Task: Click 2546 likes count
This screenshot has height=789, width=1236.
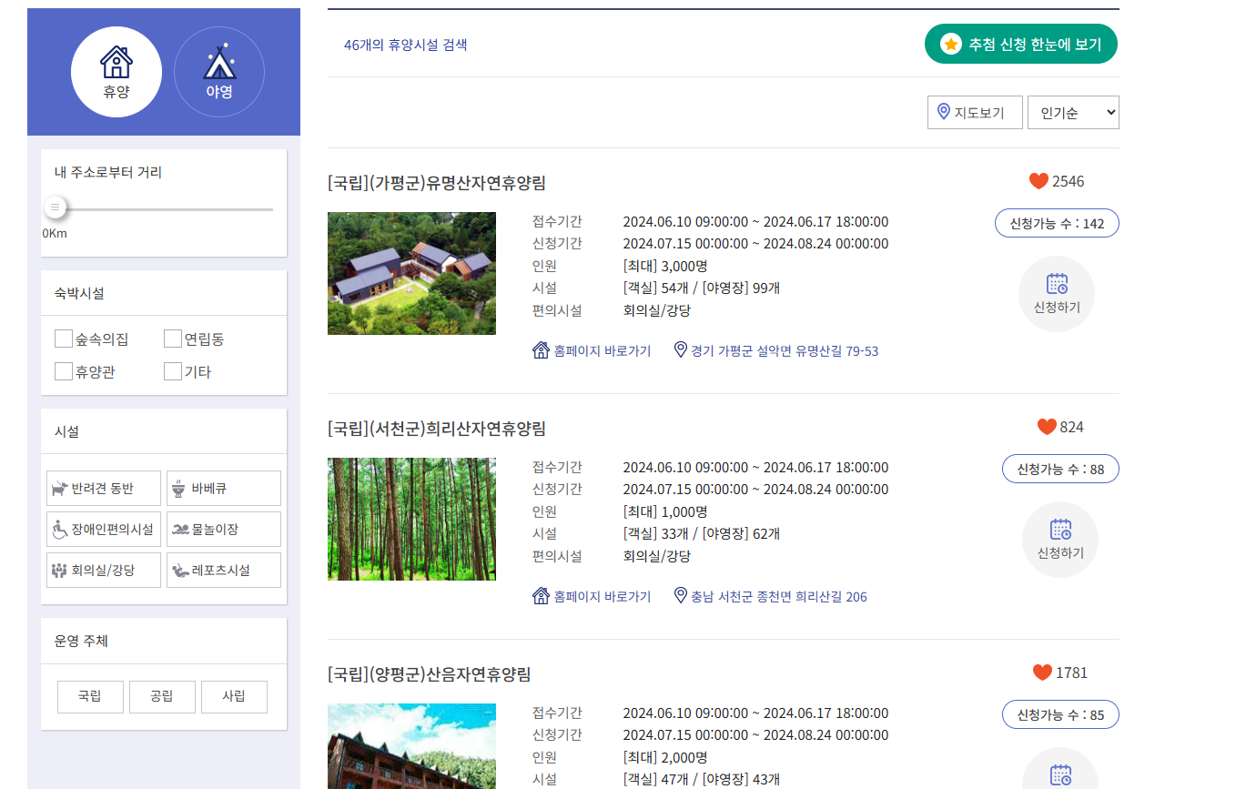Action: [1069, 181]
